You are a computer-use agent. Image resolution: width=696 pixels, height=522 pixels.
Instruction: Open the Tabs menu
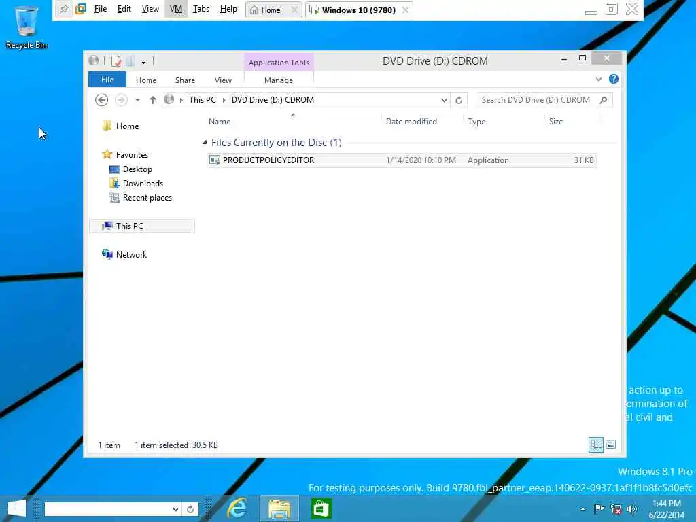(x=201, y=9)
